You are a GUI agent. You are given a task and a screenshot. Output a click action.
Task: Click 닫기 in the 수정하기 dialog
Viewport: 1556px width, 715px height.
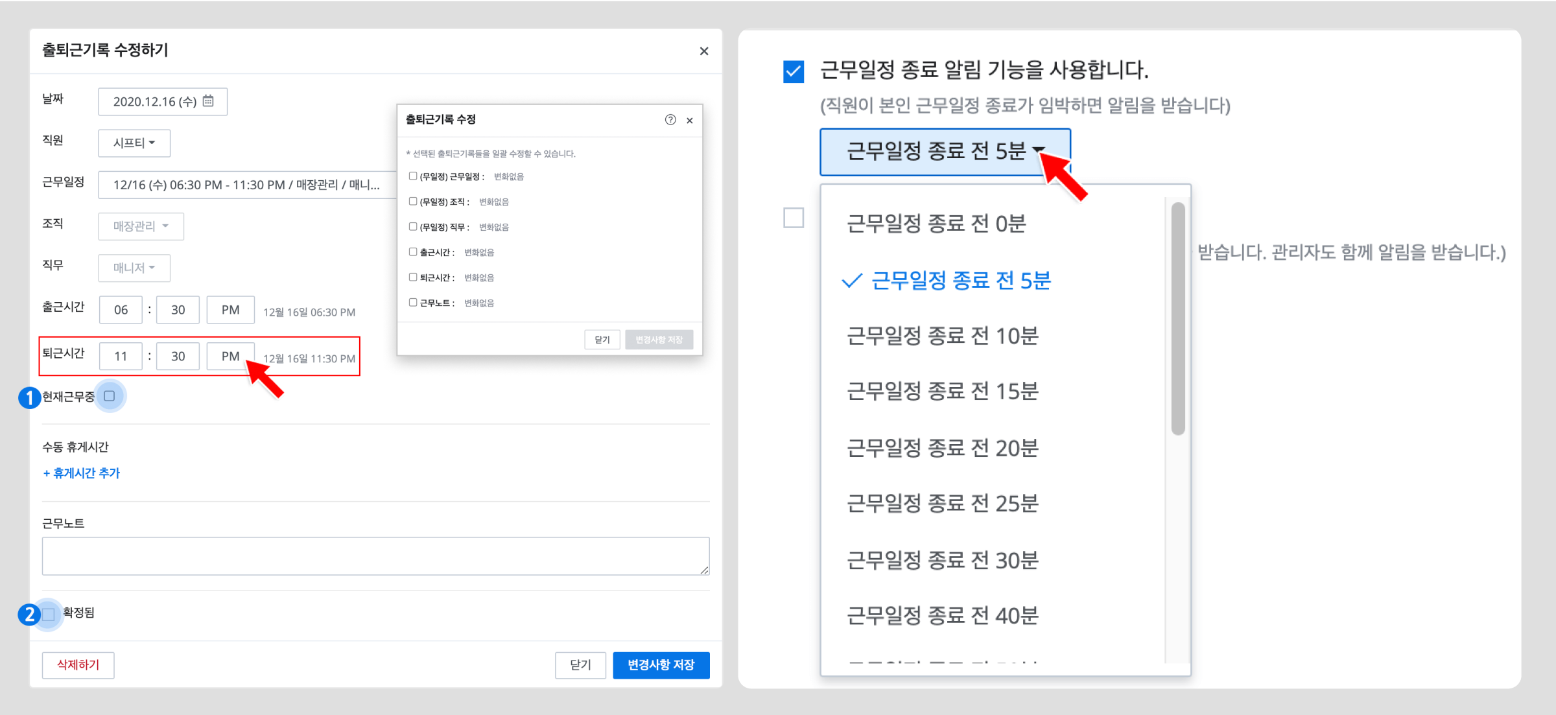580,665
